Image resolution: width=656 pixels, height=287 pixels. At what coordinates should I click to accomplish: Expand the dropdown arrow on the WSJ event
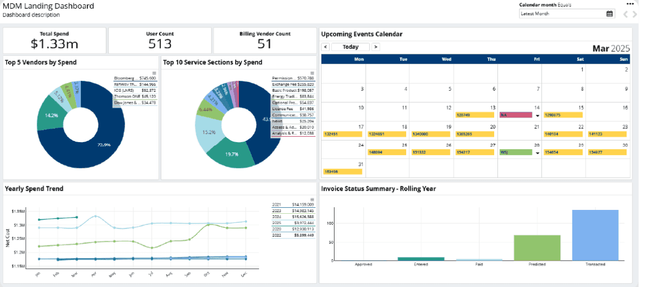click(537, 153)
